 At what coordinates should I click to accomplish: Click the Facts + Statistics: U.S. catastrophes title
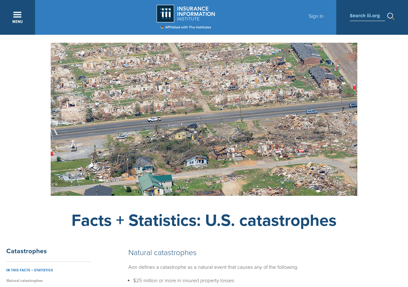pyautogui.click(x=204, y=220)
